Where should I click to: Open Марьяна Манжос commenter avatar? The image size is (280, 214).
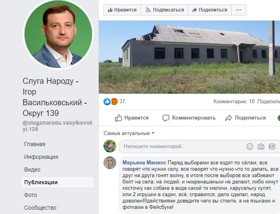click(109, 163)
